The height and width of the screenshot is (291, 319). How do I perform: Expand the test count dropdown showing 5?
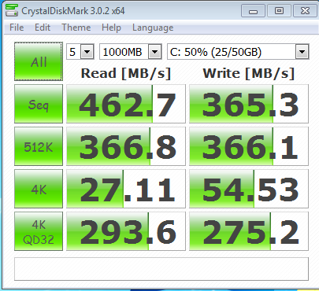(x=87, y=52)
